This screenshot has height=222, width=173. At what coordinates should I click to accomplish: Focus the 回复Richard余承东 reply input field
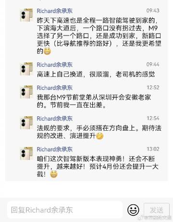65,210
